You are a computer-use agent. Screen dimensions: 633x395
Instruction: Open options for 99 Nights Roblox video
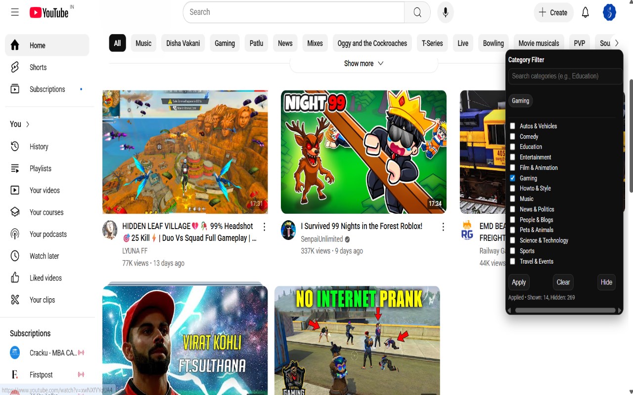443,227
